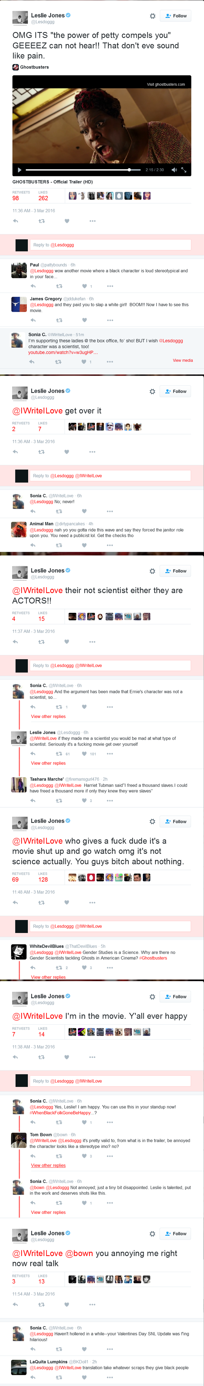Click the "Reply to @Lesdoggg" box under first tweet
This screenshot has height=1386, width=204.
(110, 245)
